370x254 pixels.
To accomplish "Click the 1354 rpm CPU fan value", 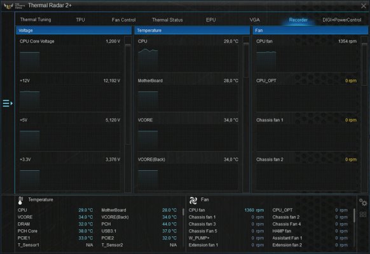I will coord(347,41).
